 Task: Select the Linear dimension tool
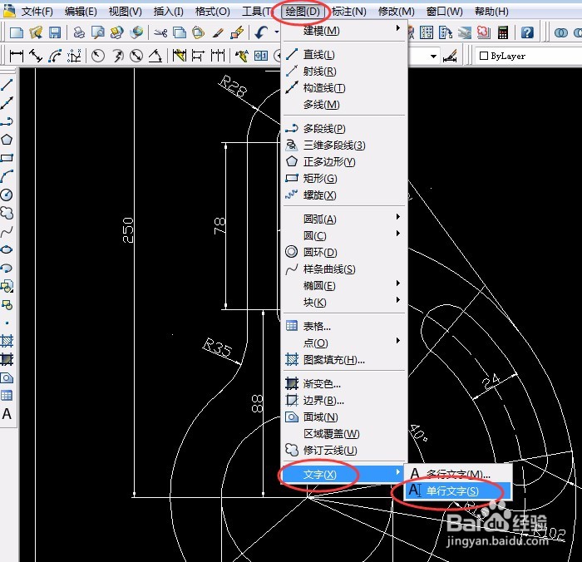(x=17, y=56)
